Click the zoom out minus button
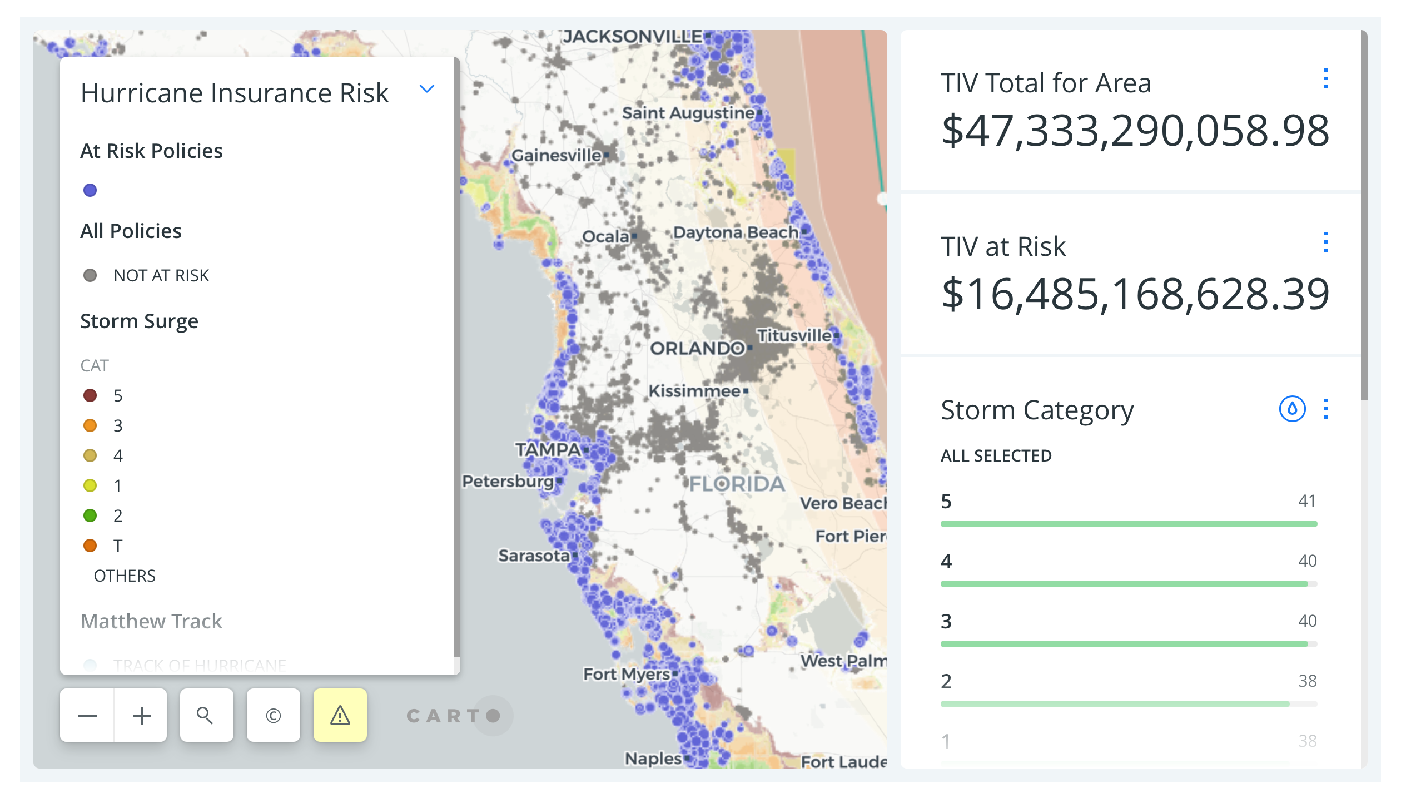Screen dimensions: 1401x803 [87, 716]
